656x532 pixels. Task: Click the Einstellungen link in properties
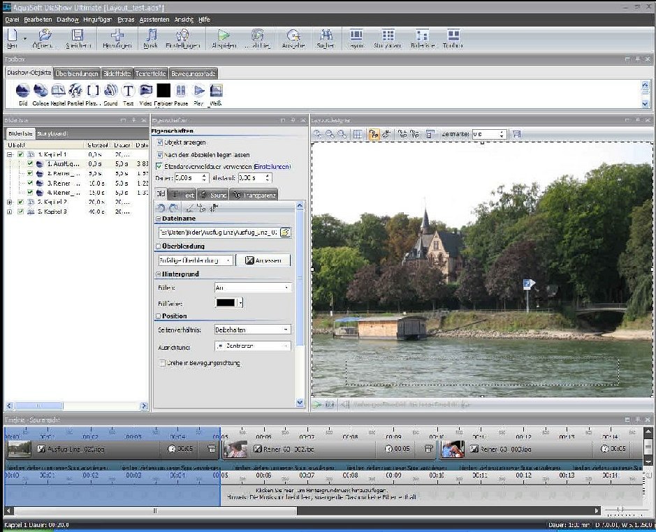pos(271,166)
